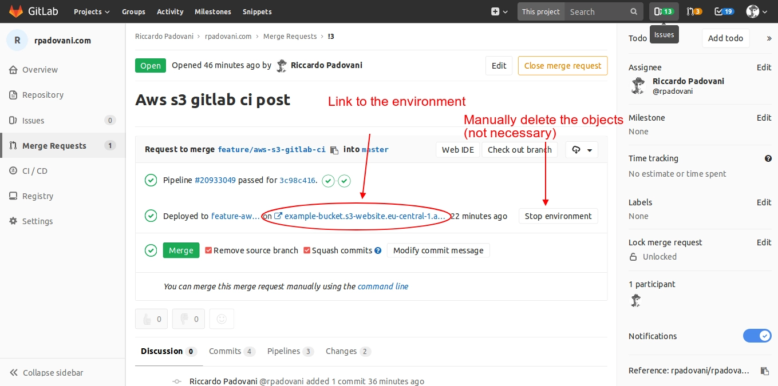
Task: Open the add emoji reaction picker
Action: pos(222,319)
